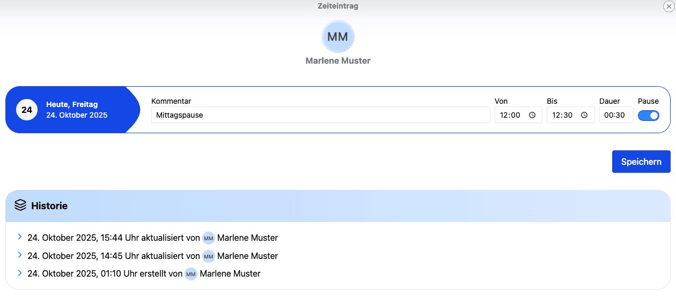676x298 pixels.
Task: Click the round 24 date badge
Action: [x=27, y=110]
